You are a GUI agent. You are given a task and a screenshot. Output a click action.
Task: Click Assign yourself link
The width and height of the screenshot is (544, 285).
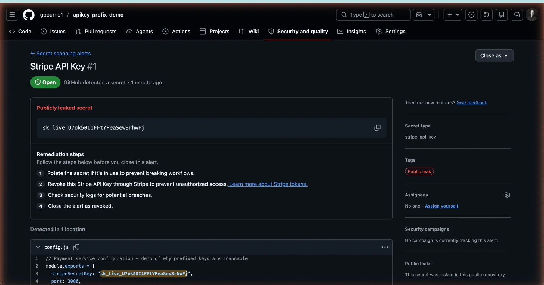tap(441, 206)
